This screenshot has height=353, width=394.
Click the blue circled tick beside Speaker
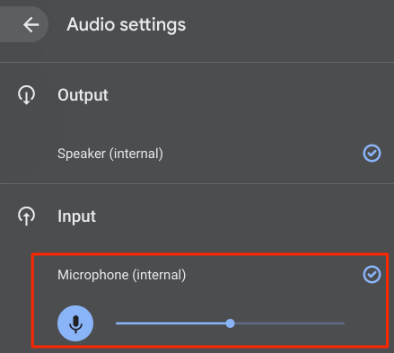coord(372,154)
